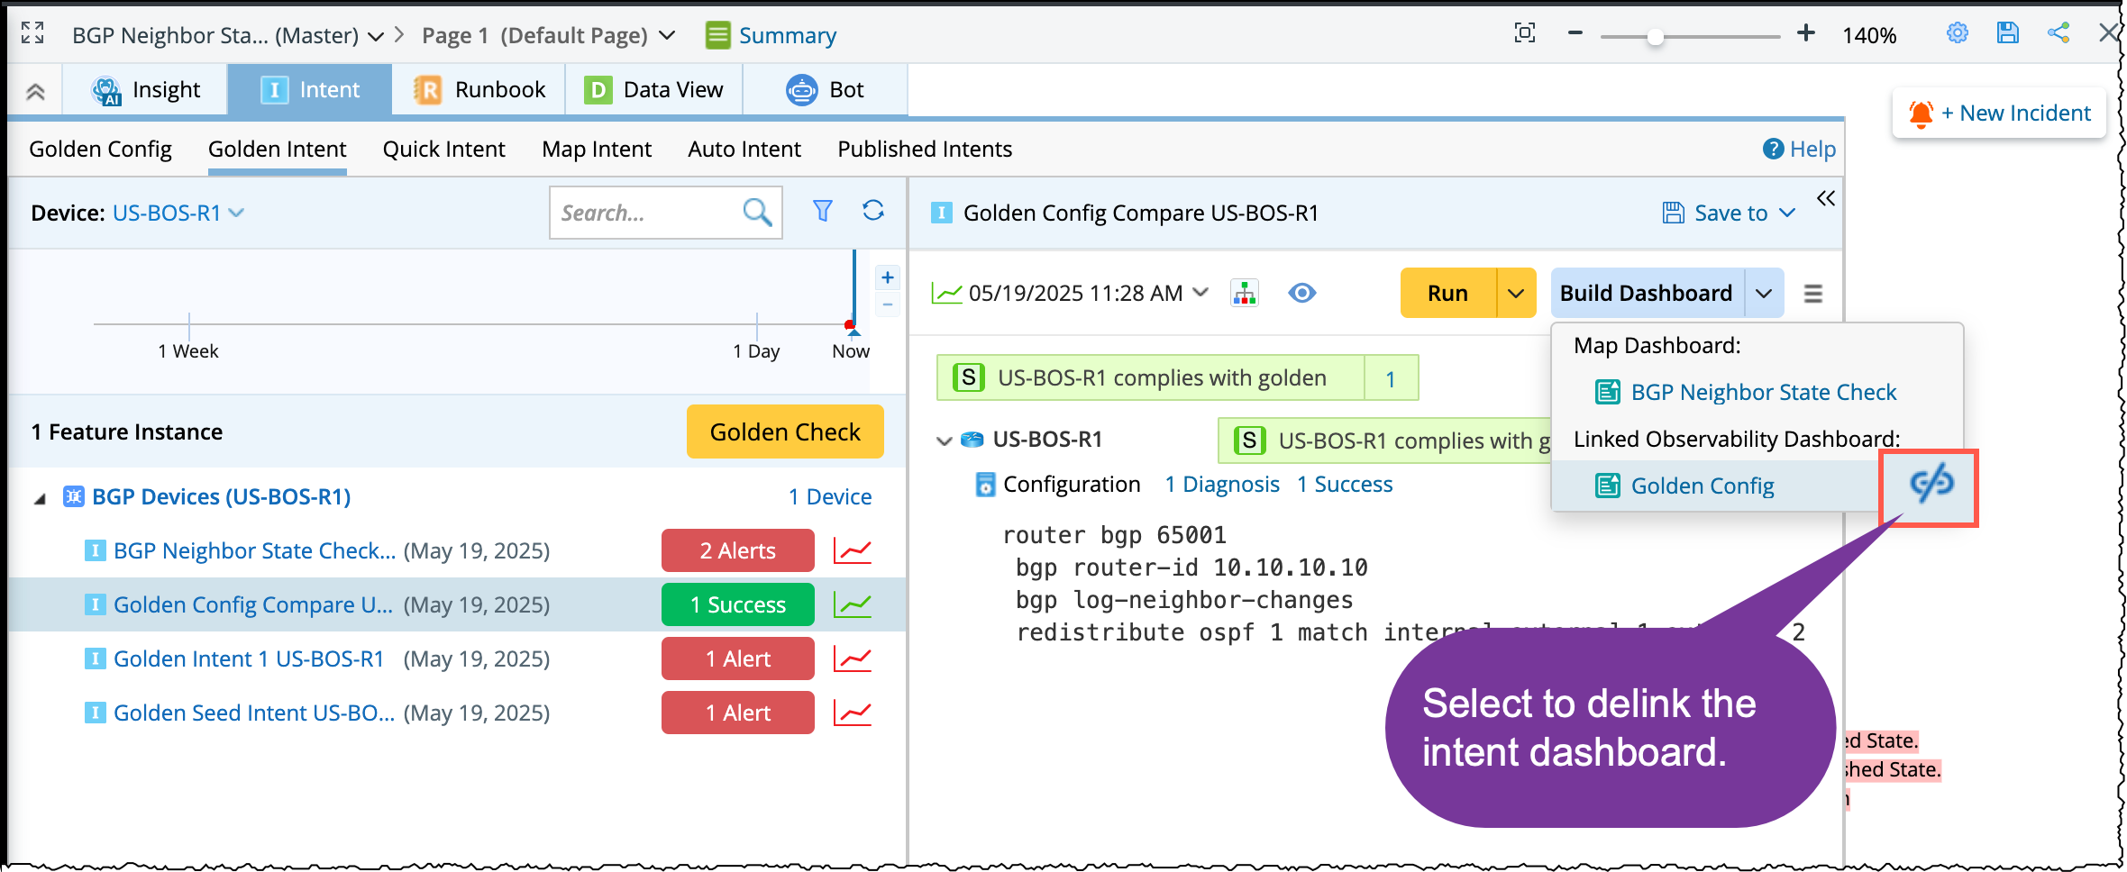Open the Run button dropdown arrow
The image size is (2127, 872).
[1516, 294]
